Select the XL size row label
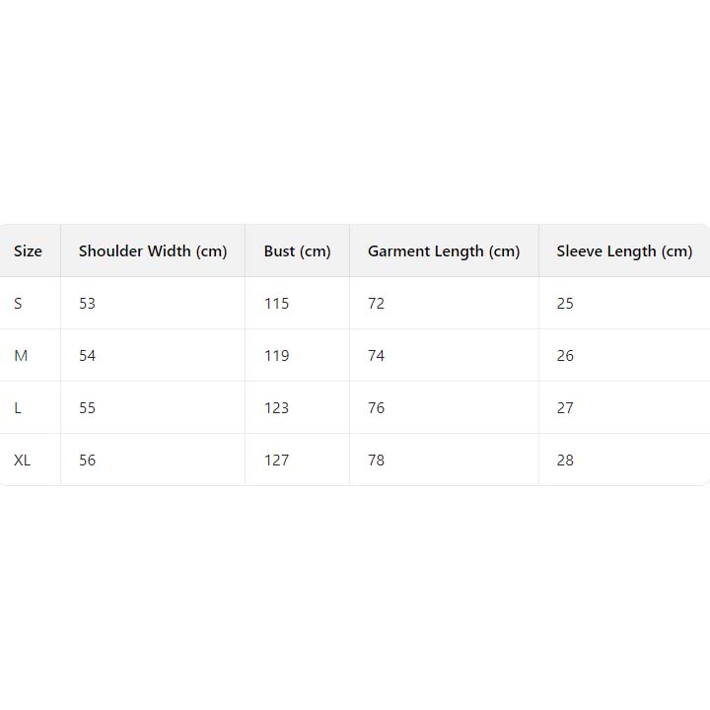Screen dimensions: 710x710 pos(22,460)
